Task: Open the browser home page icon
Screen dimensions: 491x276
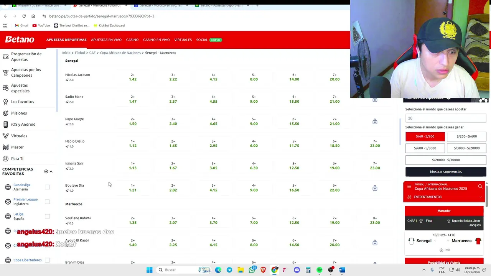Action: tap(33, 16)
